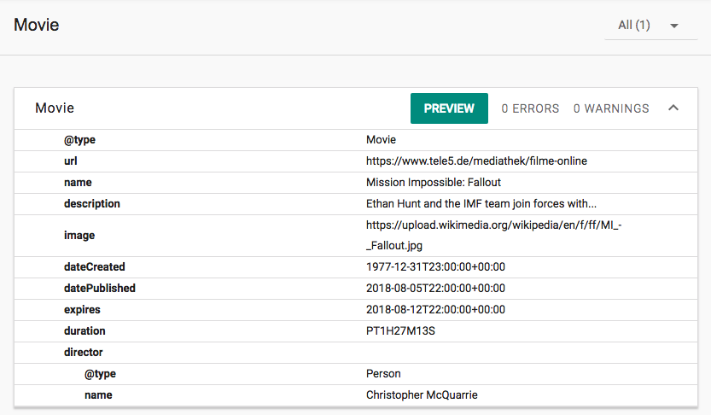Open the All (1) filter dropdown
The height and width of the screenshot is (415, 711).
[650, 26]
